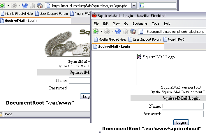Screen dimensions: 206x135
Task: Click page icon in front window address bar
Action: (142, 32)
